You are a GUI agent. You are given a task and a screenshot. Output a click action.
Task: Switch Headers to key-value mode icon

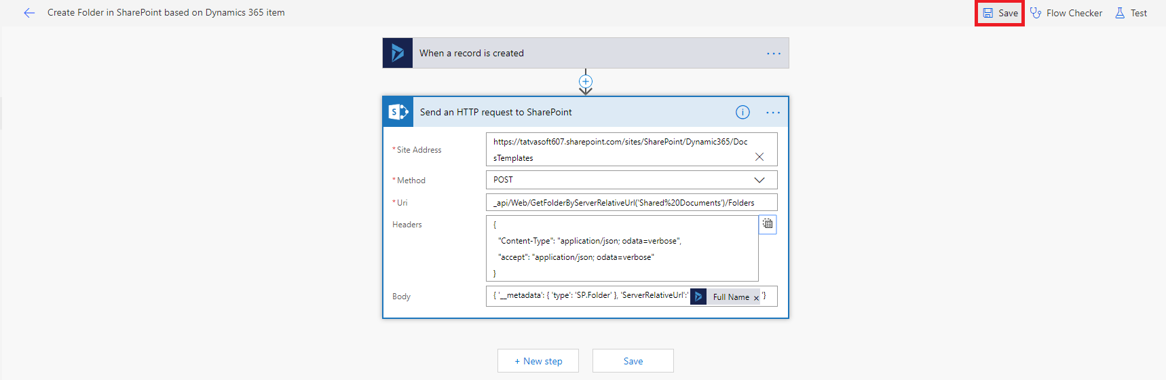(768, 224)
